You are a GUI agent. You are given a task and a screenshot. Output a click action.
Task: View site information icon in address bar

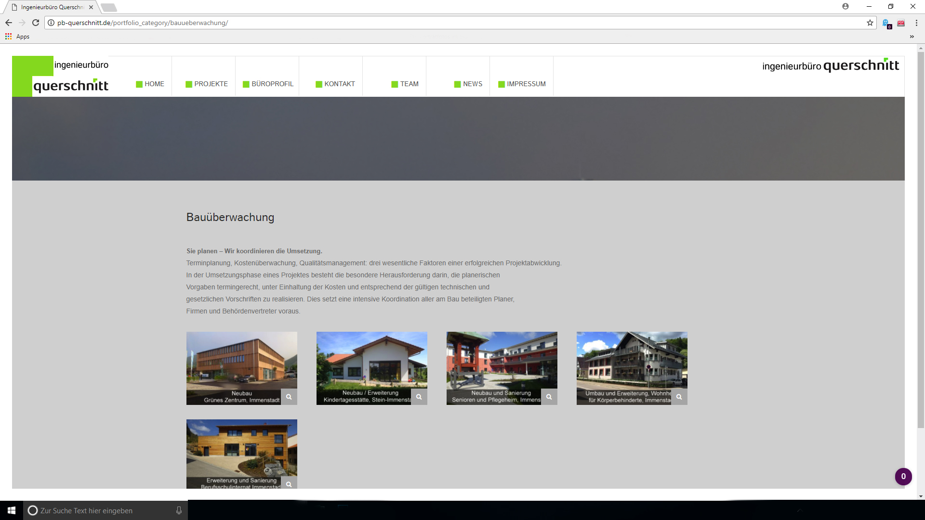51,23
